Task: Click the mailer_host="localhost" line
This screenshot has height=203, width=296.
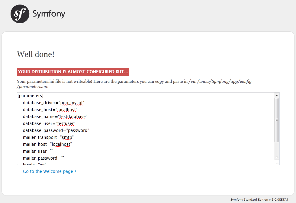Action: coord(47,145)
